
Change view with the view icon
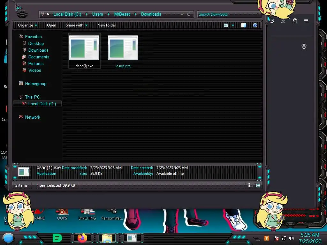(x=226, y=25)
